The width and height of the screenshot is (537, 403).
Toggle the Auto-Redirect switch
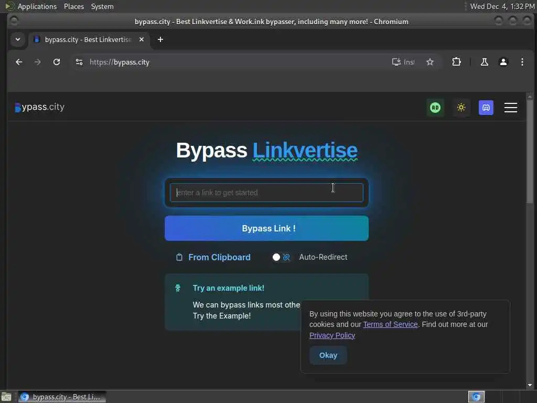click(282, 257)
